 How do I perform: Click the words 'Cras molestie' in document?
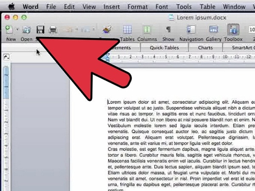click(x=122, y=149)
